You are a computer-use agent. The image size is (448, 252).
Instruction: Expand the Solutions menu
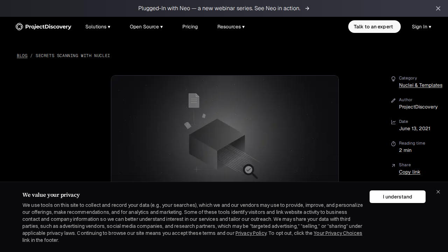[x=98, y=27]
